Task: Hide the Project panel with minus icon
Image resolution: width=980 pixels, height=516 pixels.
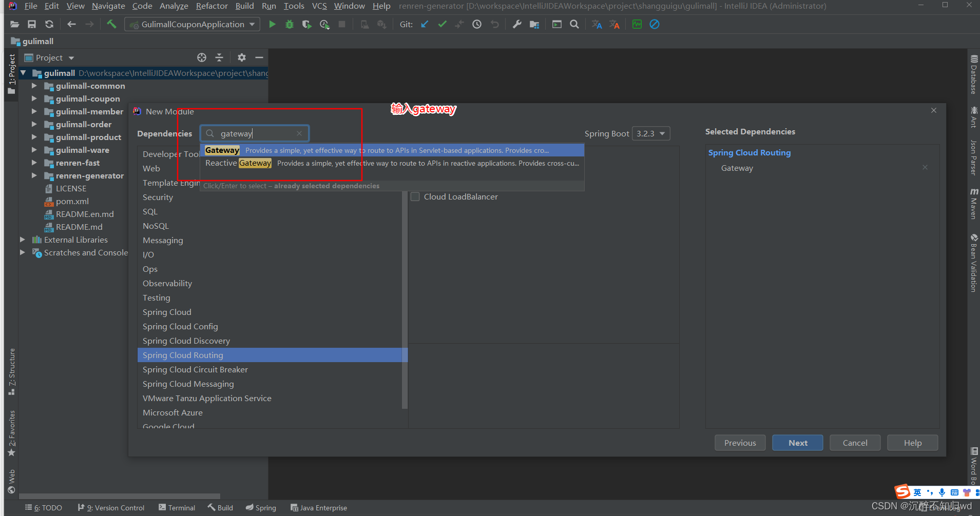Action: [259, 57]
